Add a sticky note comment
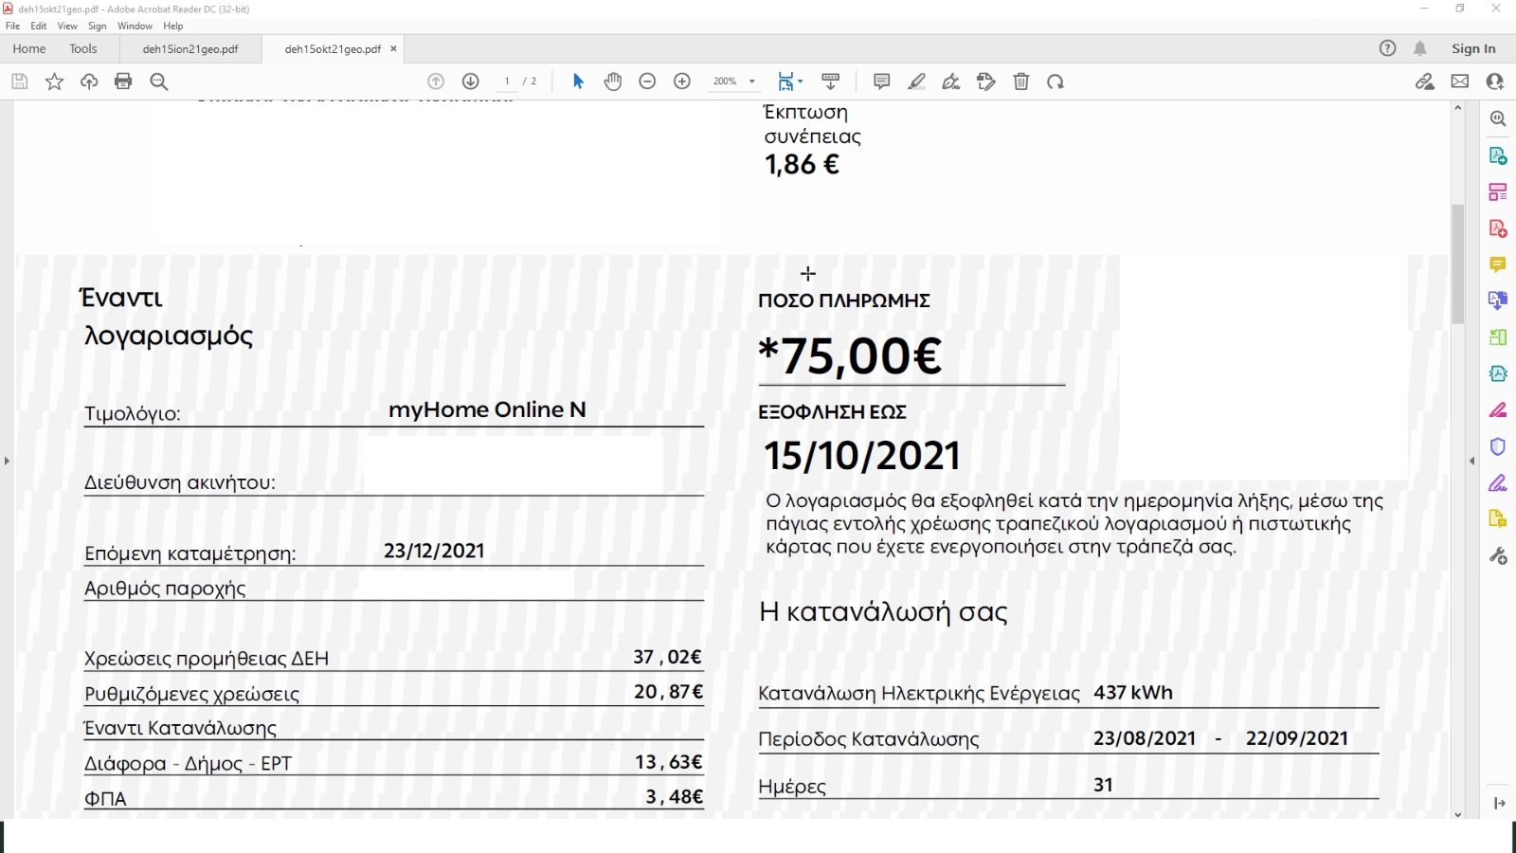Image resolution: width=1516 pixels, height=853 pixels. click(881, 82)
